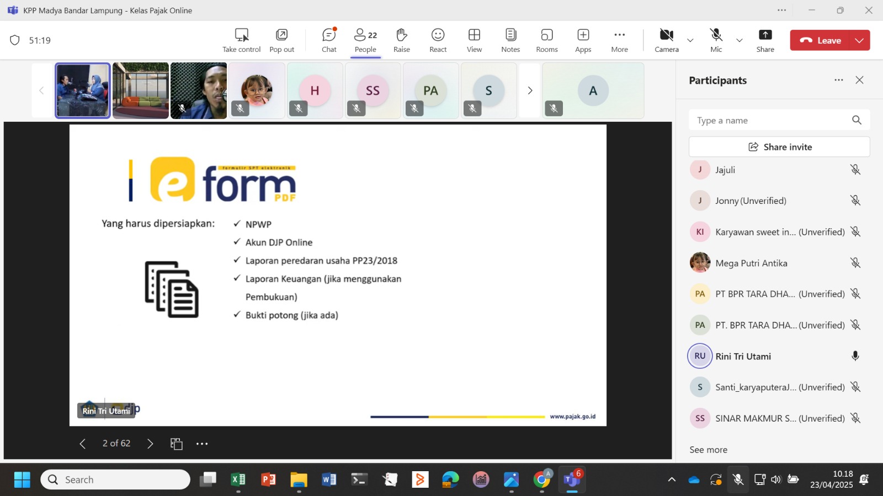Click the Raise hand icon

tap(401, 40)
